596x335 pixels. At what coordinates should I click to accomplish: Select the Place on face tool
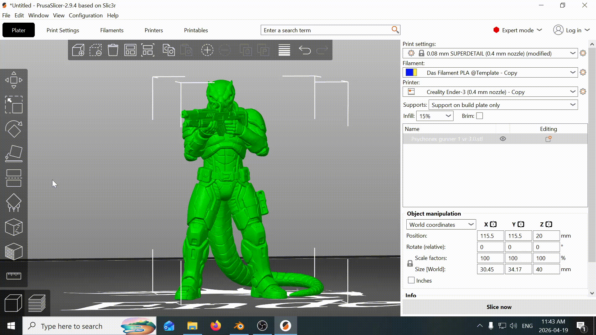[x=14, y=154]
